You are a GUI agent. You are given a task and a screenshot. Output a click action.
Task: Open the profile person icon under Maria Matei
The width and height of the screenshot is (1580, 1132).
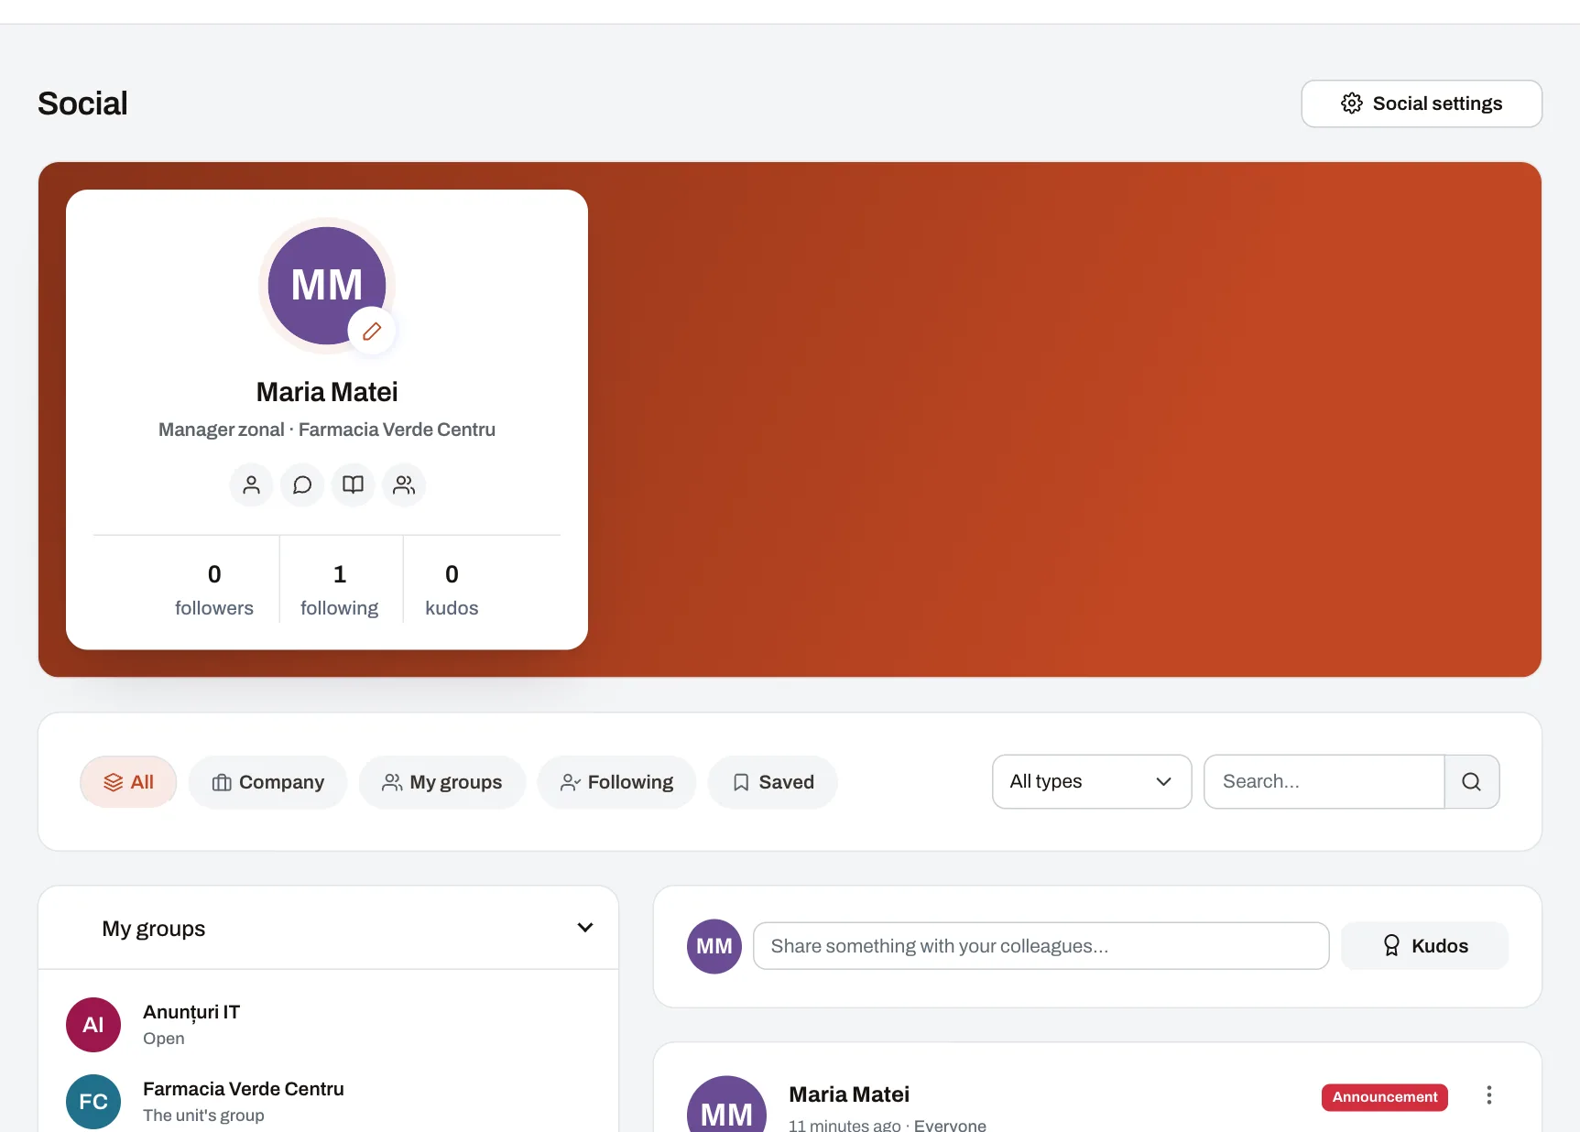(x=251, y=484)
